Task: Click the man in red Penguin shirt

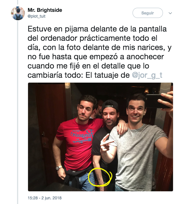Action: coord(77,138)
